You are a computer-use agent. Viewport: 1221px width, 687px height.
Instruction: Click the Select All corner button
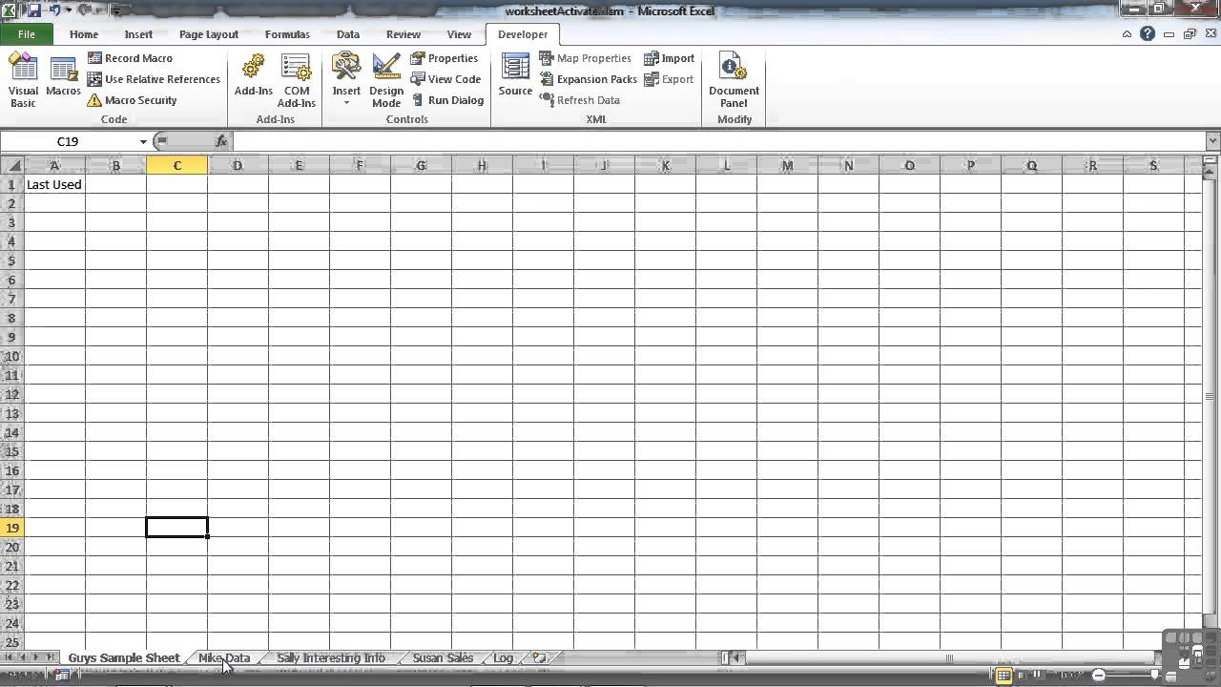tap(12, 165)
